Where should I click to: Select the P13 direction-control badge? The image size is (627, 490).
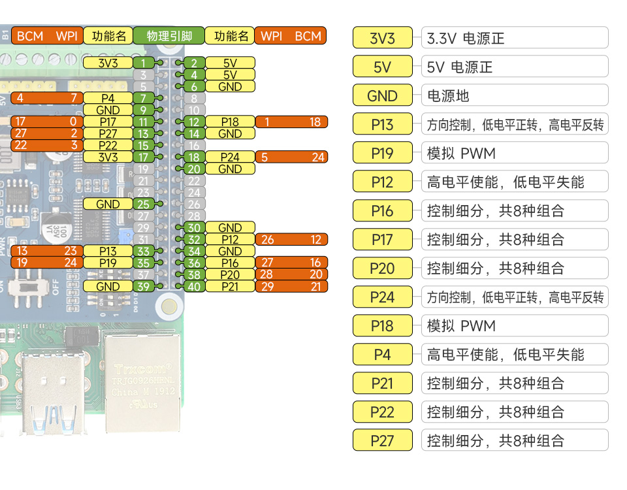(x=382, y=123)
